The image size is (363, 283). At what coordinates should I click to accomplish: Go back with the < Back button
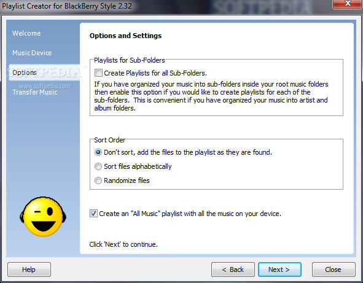pos(233,269)
